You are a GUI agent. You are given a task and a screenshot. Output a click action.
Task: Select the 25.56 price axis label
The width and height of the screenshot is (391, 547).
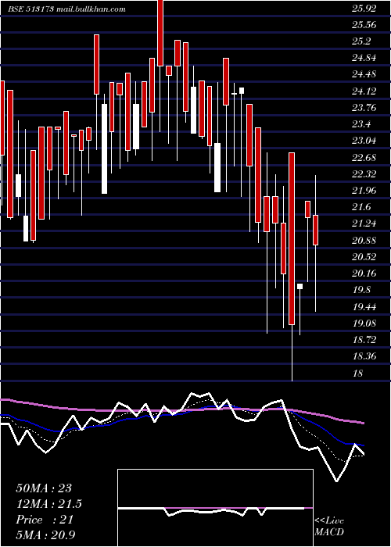pos(364,25)
